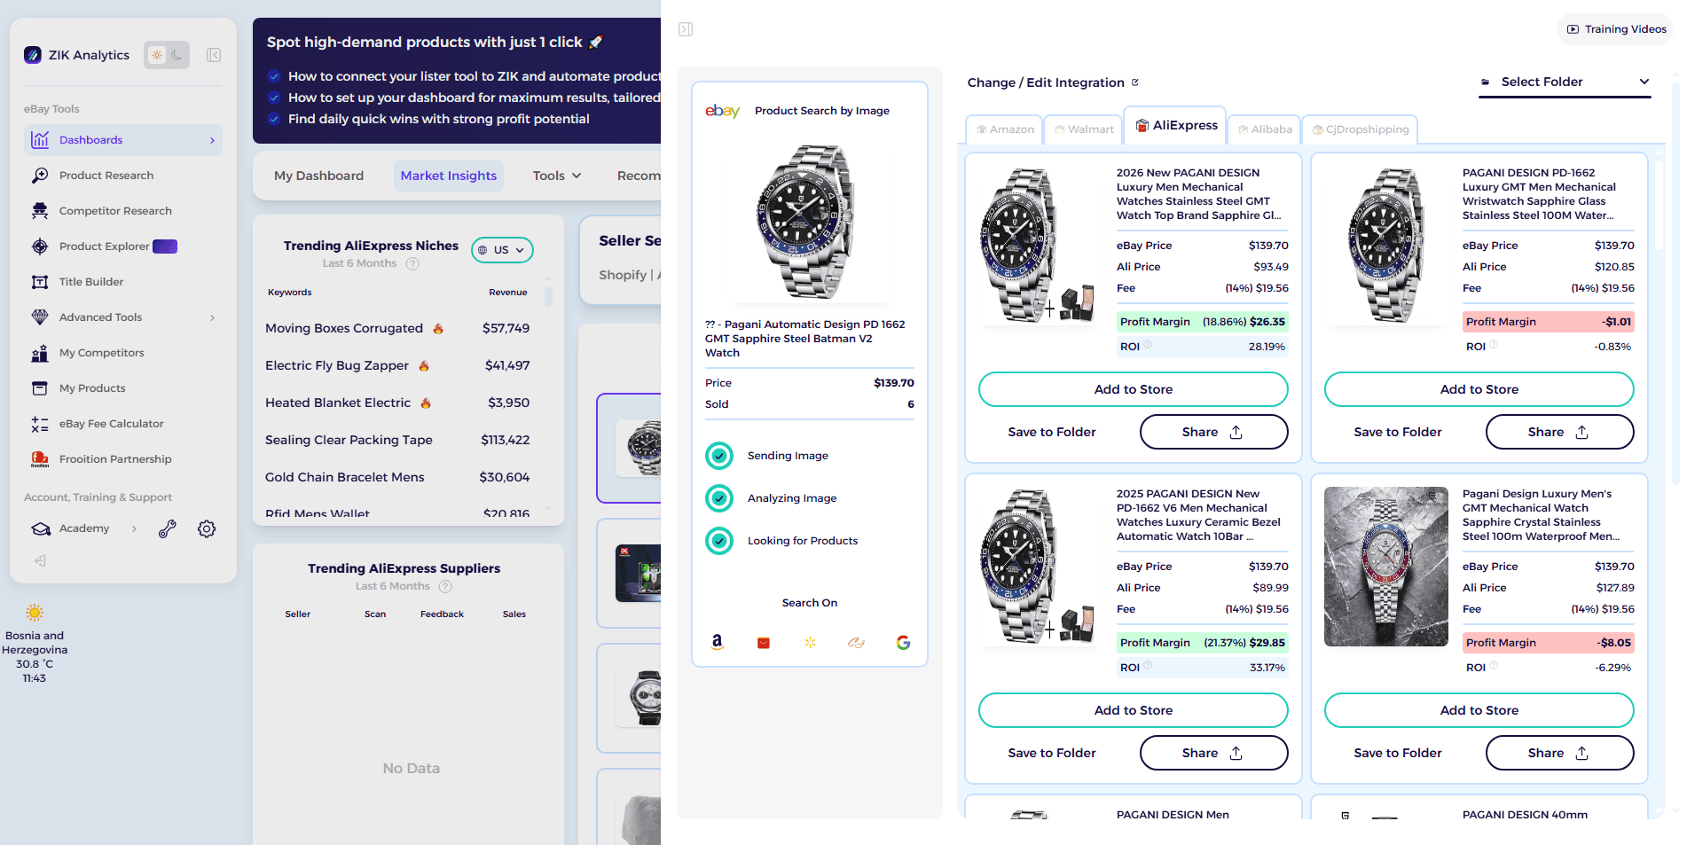This screenshot has width=1687, height=845.
Task: Open Dashboards in sidebar
Action: pyautogui.click(x=123, y=140)
